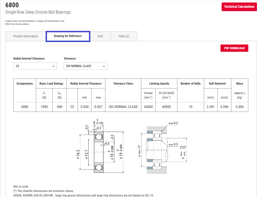This screenshot has width=260, height=197.
Task: Switch to the Product Information tab
Action: [26, 36]
